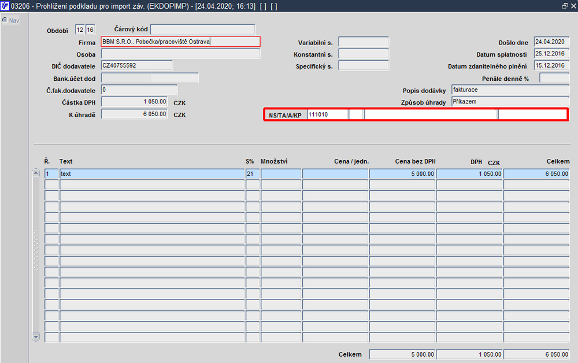Click the S% cell showing 21
The image size is (578, 363).
tap(253, 174)
